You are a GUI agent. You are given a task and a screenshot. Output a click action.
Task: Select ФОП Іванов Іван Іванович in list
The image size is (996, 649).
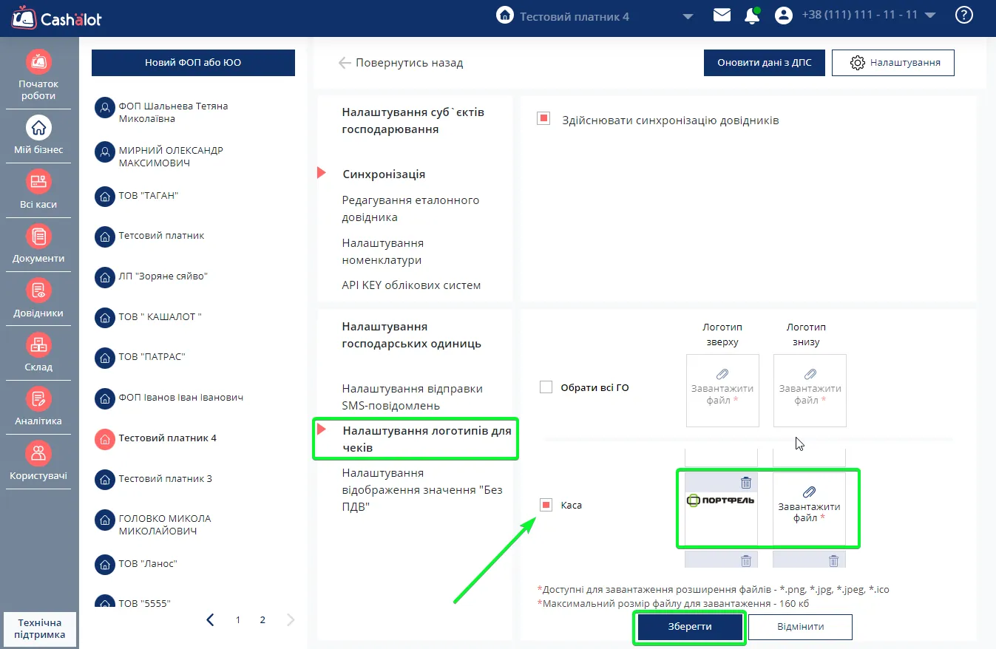pyautogui.click(x=180, y=398)
